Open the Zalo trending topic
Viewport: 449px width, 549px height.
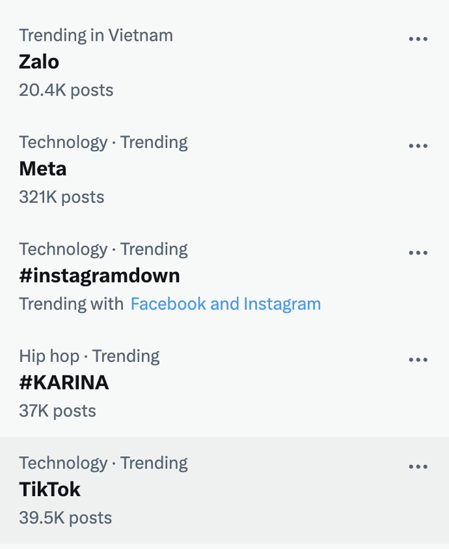[x=39, y=62]
